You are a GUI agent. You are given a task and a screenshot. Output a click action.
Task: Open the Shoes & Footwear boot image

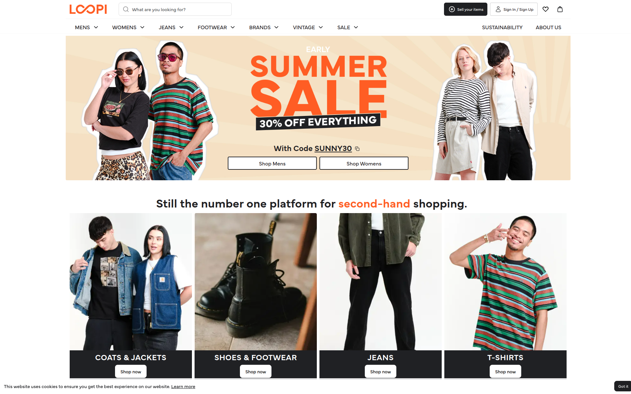256,282
